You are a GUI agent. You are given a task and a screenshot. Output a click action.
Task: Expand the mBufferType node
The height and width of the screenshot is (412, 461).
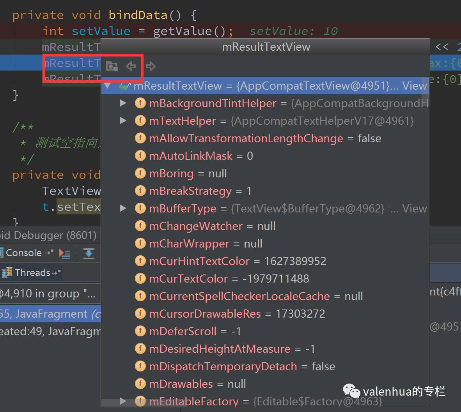coord(123,209)
